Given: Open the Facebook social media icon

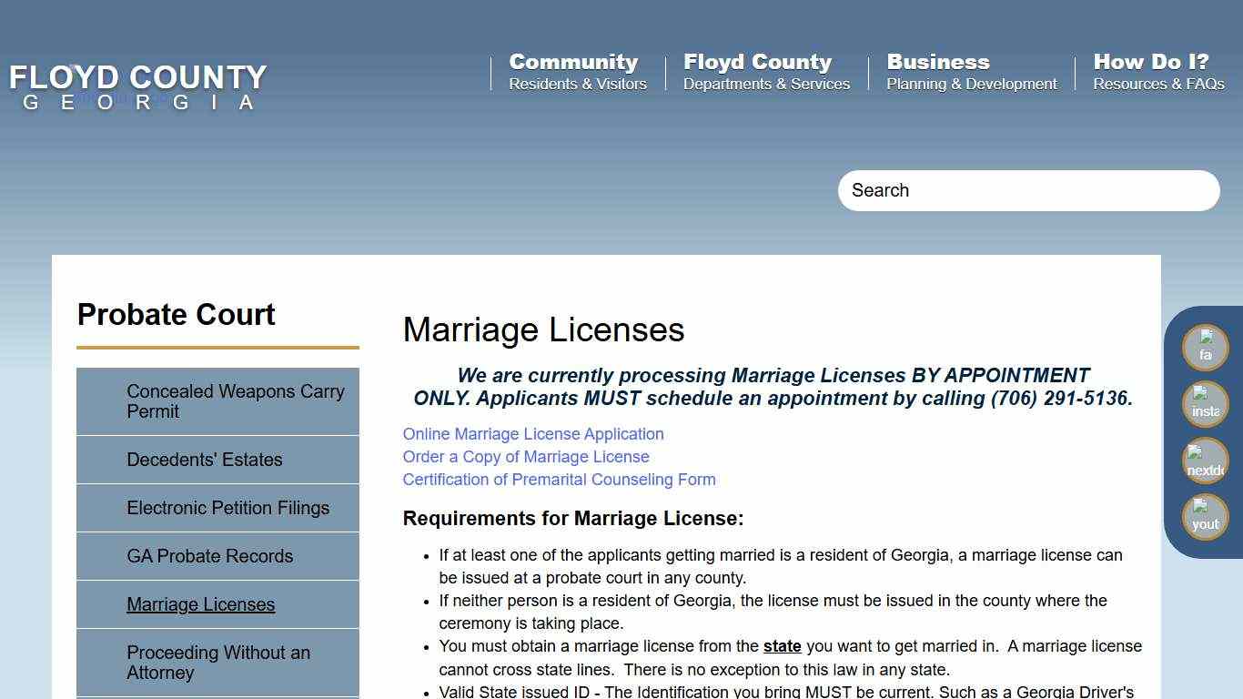Looking at the screenshot, I should 1205,347.
